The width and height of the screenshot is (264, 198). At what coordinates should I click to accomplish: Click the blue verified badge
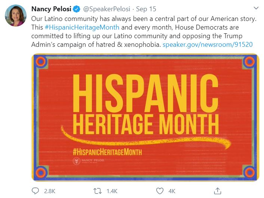77,9
